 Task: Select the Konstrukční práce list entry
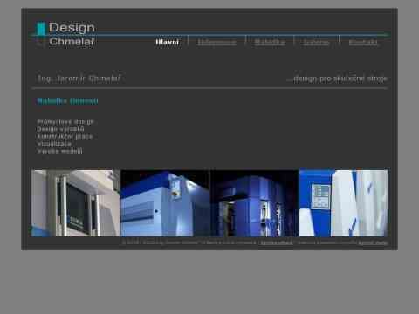click(x=65, y=136)
